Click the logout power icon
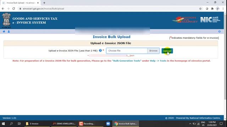This screenshot has height=127, width=227. point(220,31)
